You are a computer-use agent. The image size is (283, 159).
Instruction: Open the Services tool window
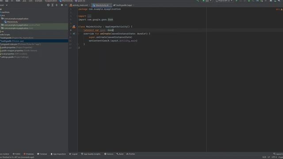pyautogui.click(x=109, y=154)
